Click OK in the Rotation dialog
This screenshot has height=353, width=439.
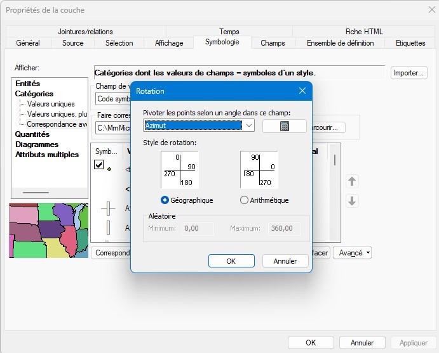coord(231,261)
